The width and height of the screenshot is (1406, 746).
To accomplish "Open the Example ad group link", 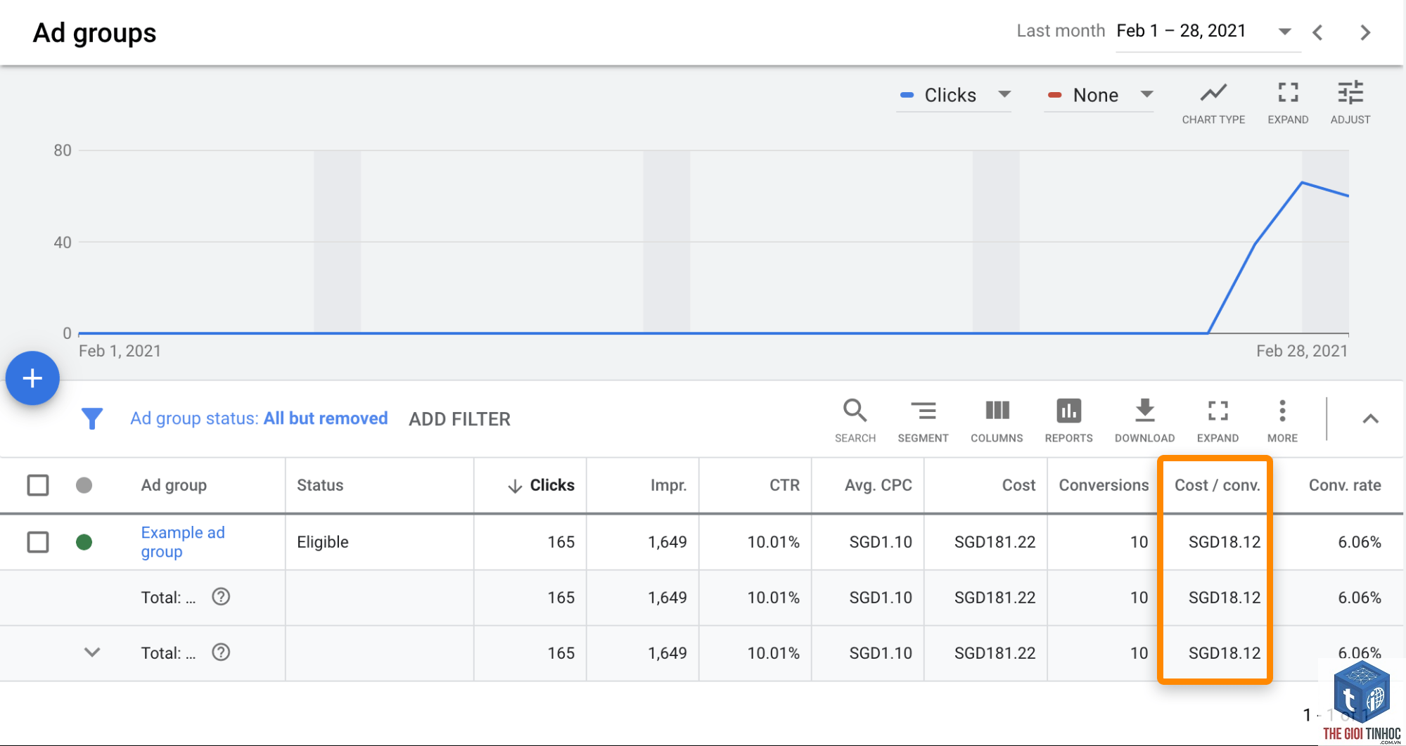I will (x=183, y=542).
